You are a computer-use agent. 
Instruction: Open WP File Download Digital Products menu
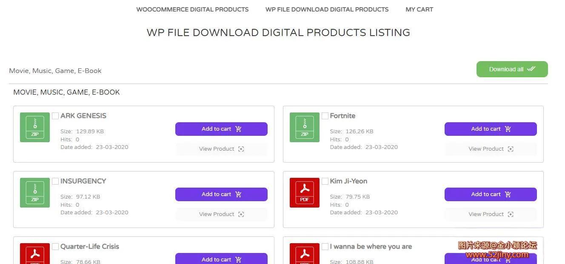[x=327, y=9]
